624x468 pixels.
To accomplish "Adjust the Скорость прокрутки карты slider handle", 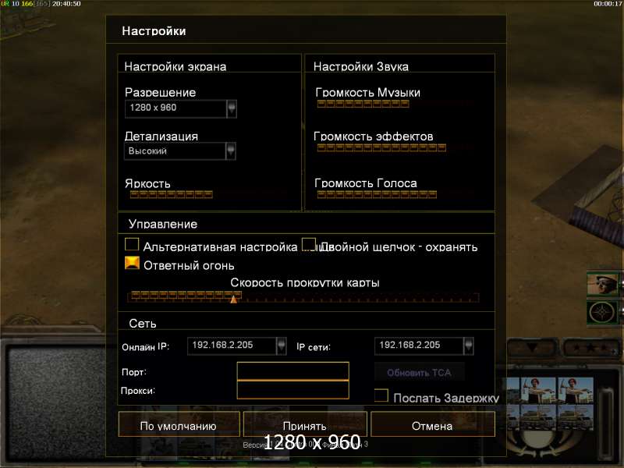I will (x=233, y=299).
